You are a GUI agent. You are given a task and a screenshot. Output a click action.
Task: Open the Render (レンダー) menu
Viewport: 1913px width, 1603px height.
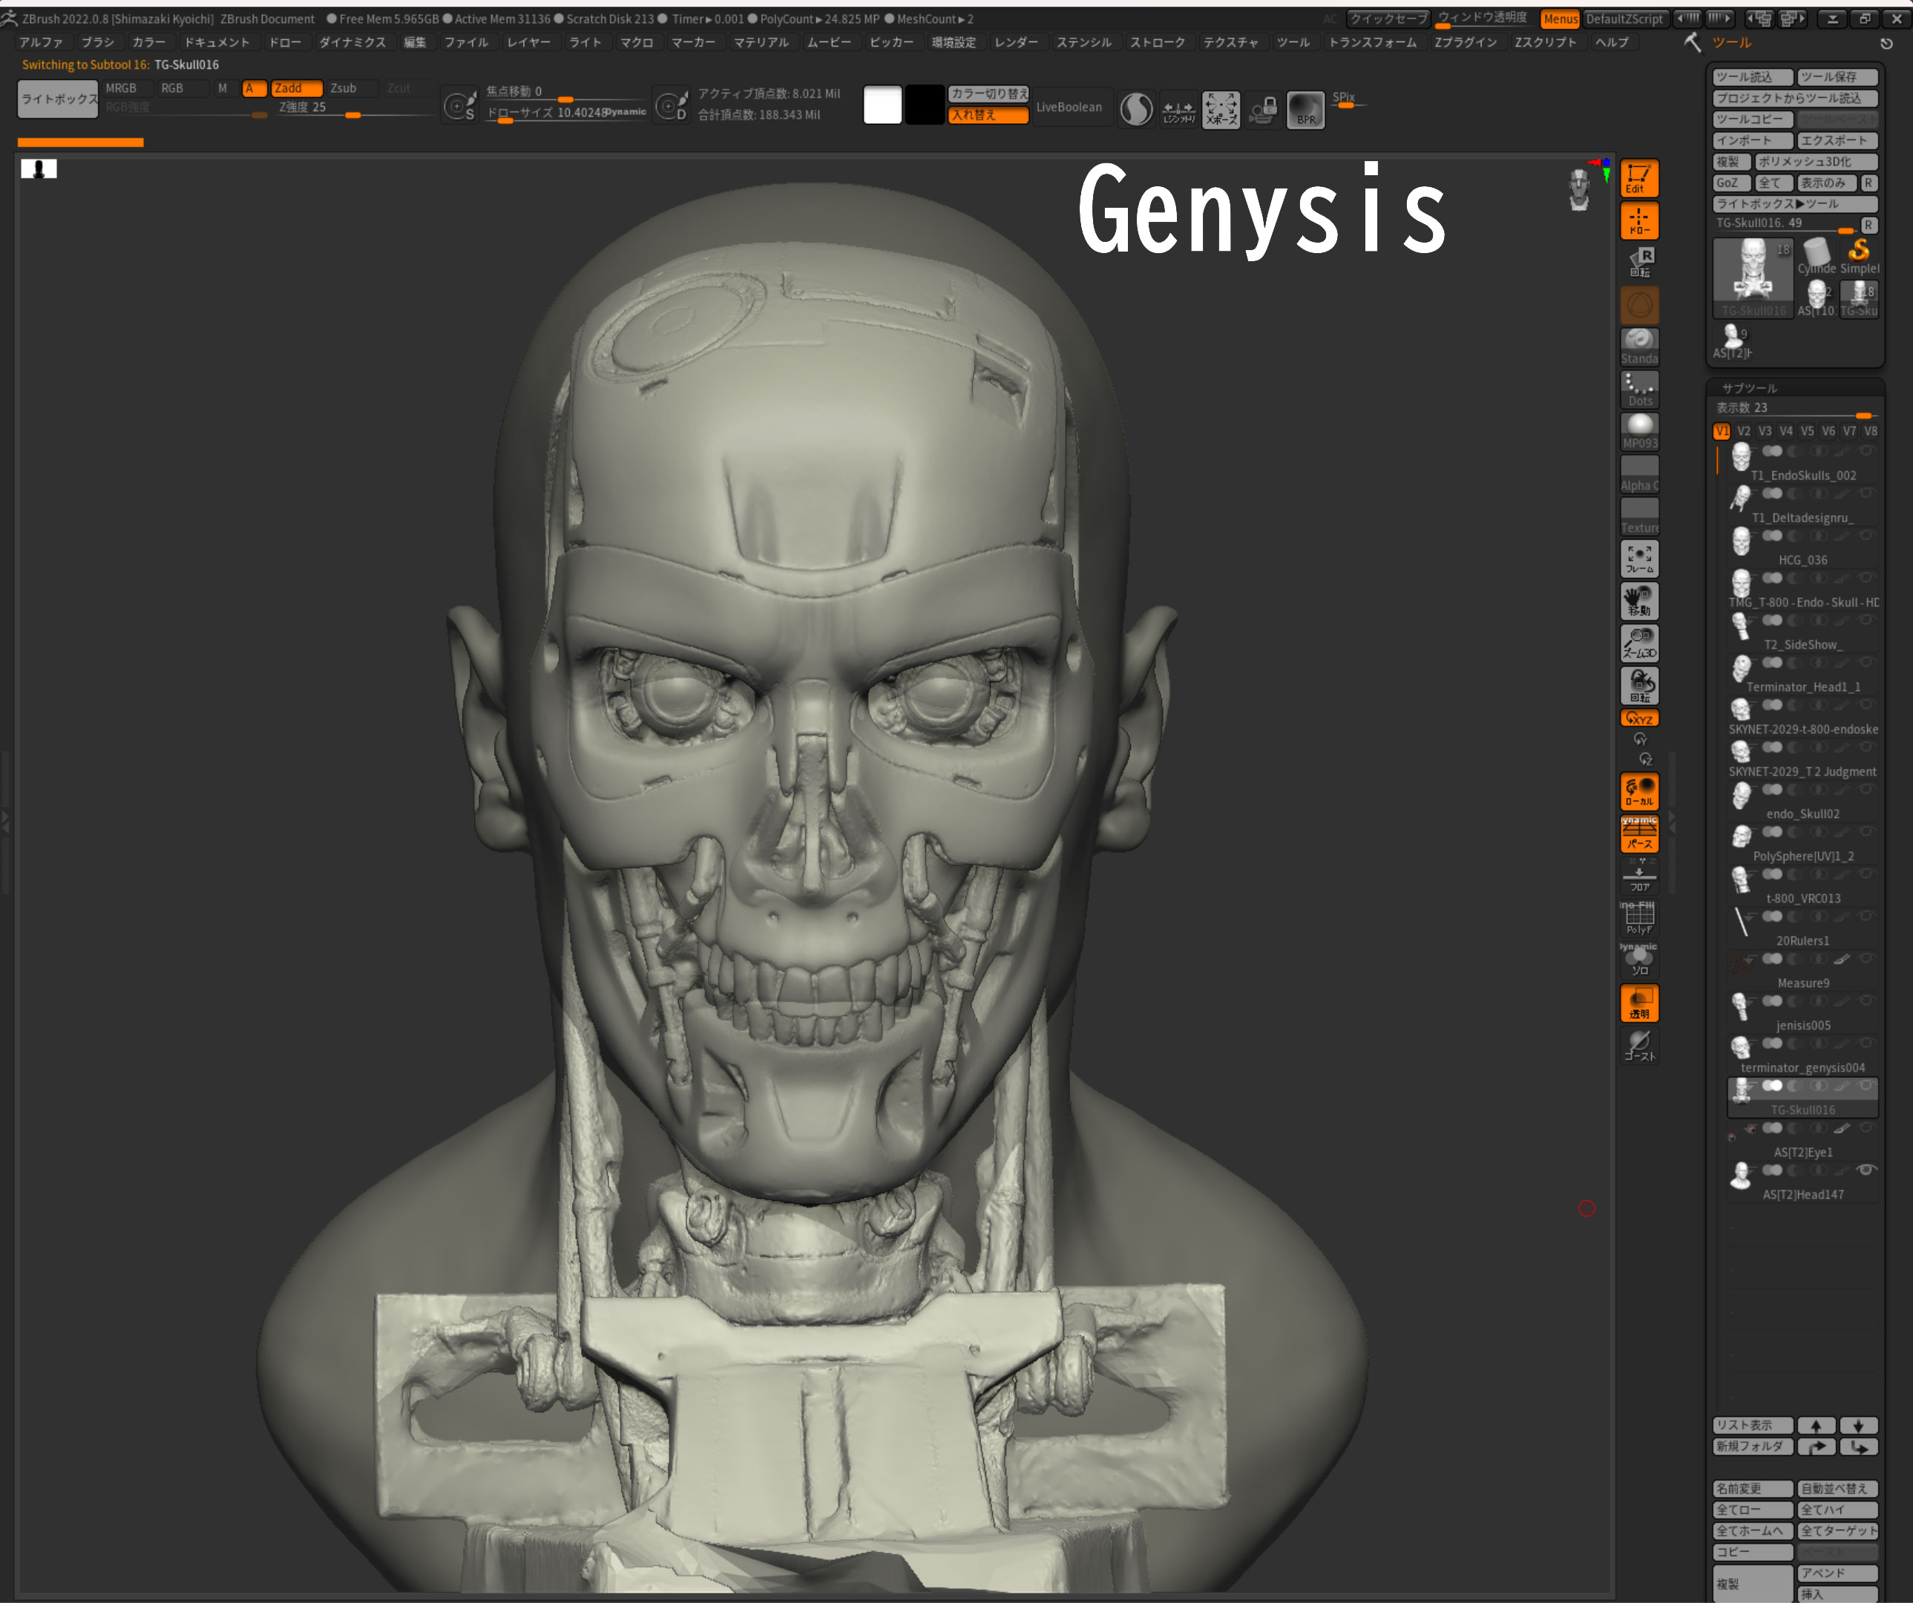tap(1016, 43)
